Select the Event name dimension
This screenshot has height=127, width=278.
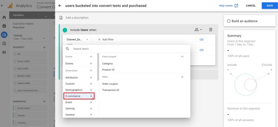point(30,108)
